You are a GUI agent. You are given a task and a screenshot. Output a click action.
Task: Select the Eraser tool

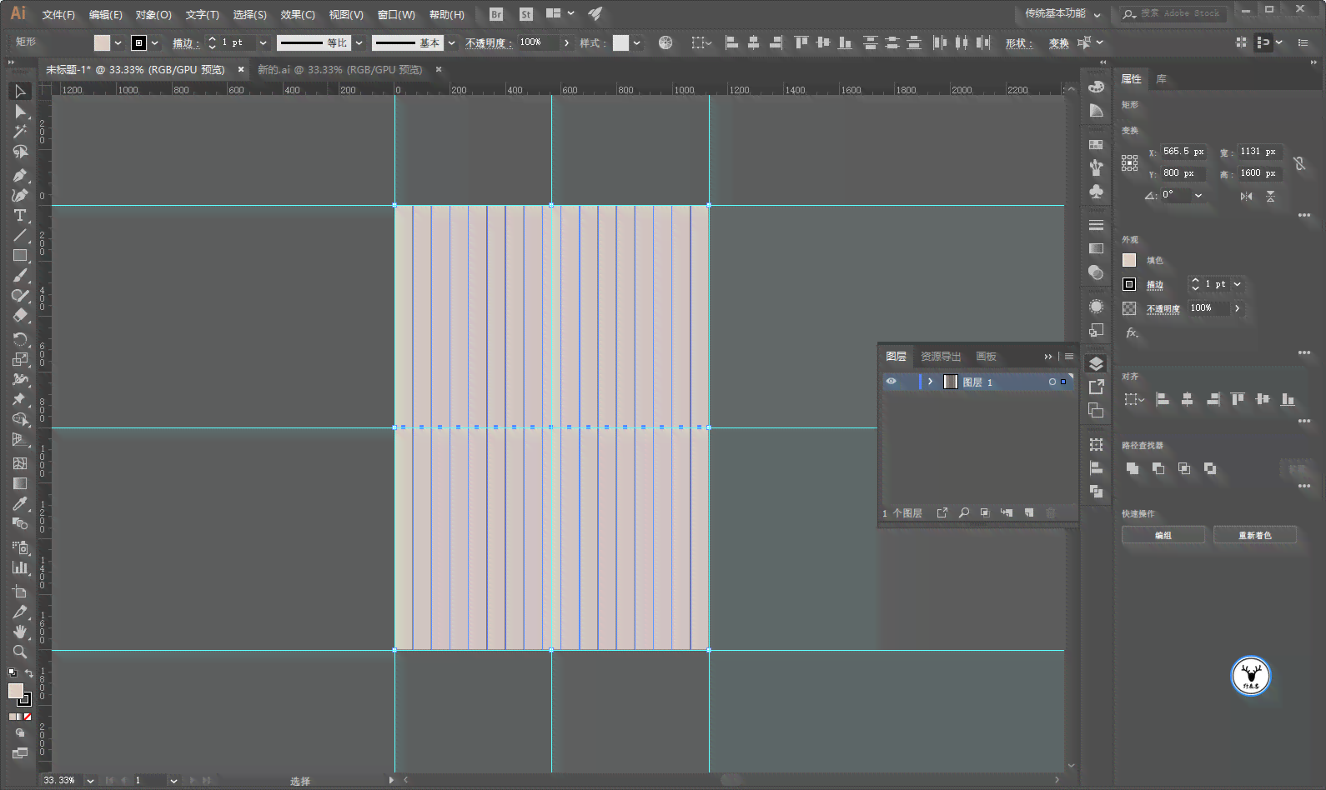(20, 316)
